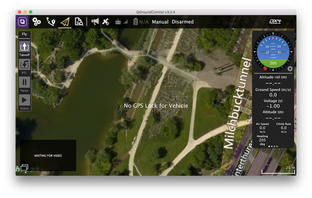Viewport: 312px width, 198px height.
Task: Open the Manual flight mode dropdown
Action: (x=160, y=22)
